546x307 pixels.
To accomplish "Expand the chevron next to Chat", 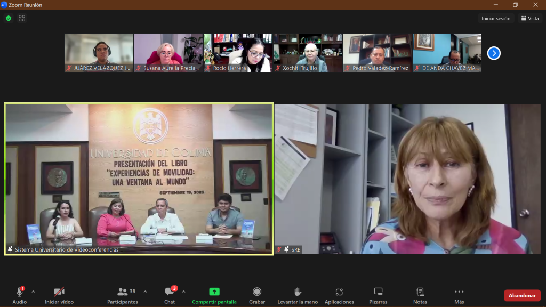I will [x=183, y=292].
